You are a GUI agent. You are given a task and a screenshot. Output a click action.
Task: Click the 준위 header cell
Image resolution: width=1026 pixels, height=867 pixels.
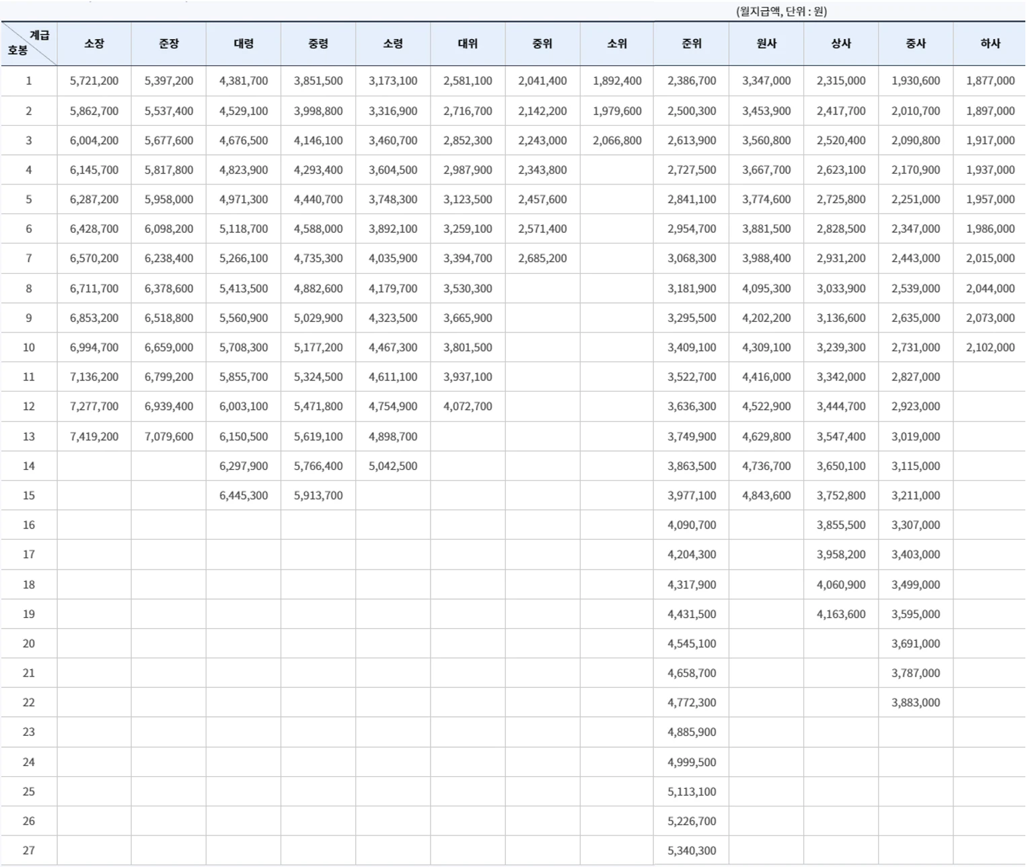click(x=692, y=43)
